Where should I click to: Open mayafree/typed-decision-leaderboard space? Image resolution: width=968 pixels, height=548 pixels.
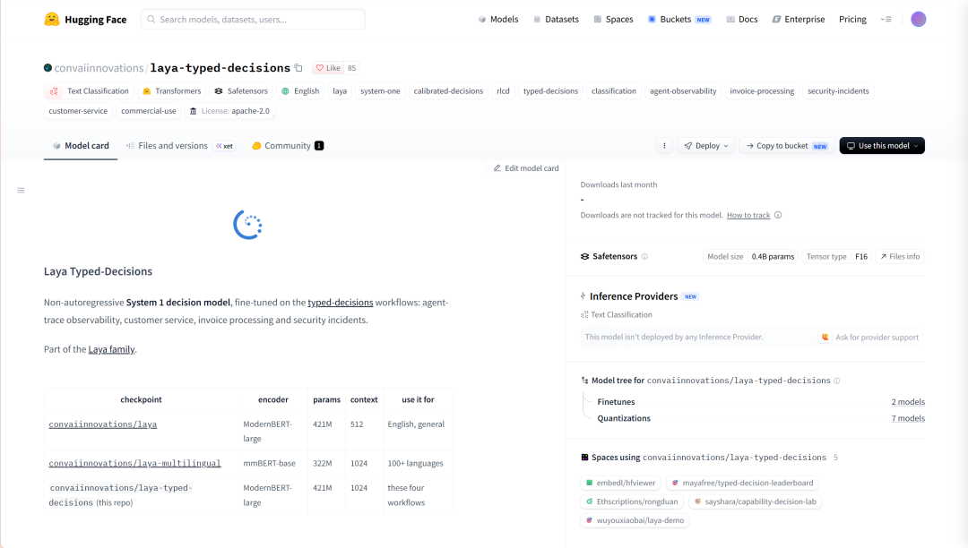[x=742, y=483]
